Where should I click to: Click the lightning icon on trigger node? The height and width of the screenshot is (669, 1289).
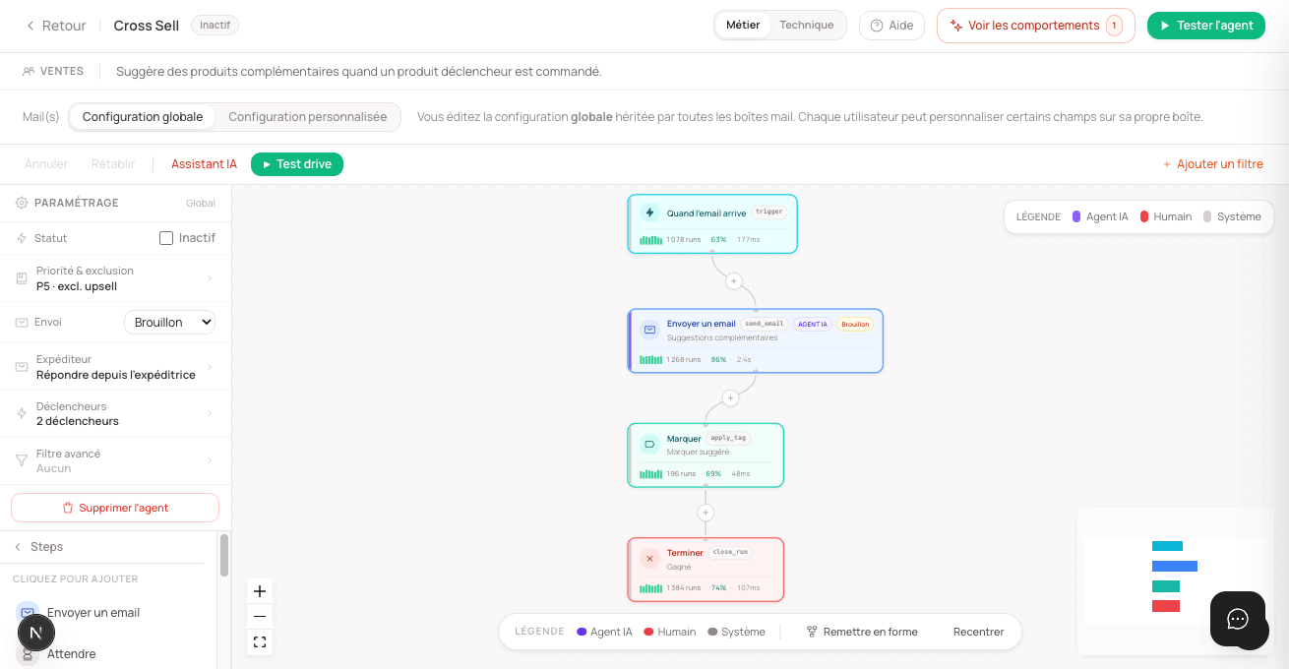649,213
